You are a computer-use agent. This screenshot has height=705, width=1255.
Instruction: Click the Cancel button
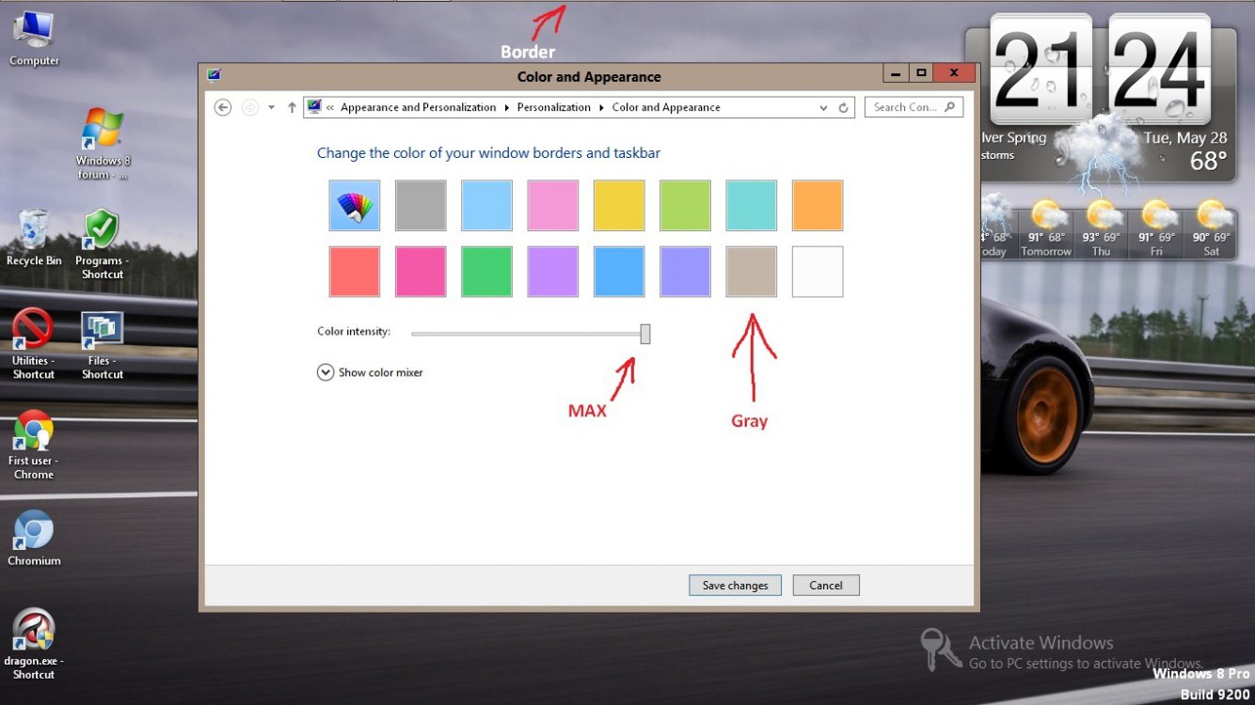[x=826, y=586]
